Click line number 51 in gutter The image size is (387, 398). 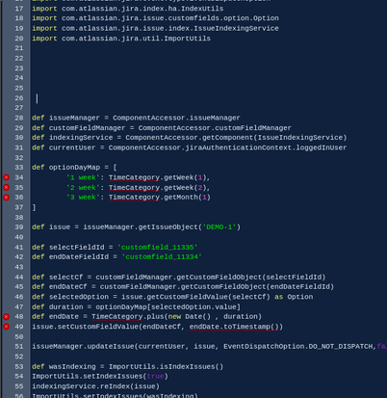19,347
